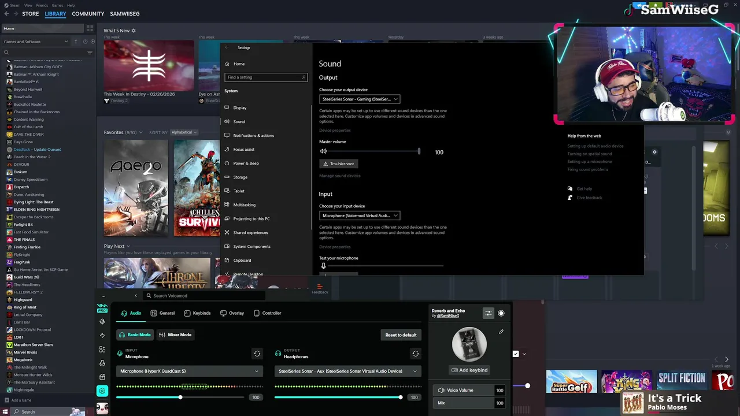
Task: Open Voicemod output dropdown SteelSeries Sonar Aux
Action: point(347,371)
